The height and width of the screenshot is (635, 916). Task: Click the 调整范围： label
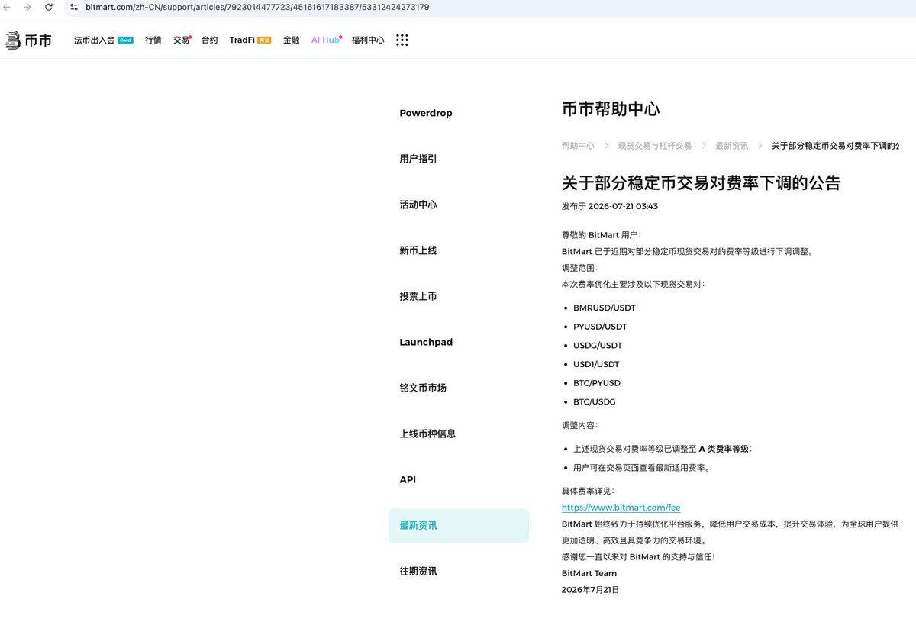pyautogui.click(x=580, y=268)
